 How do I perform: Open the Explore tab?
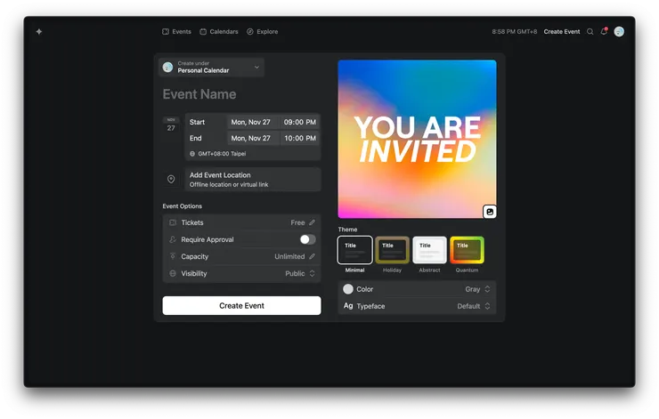262,31
